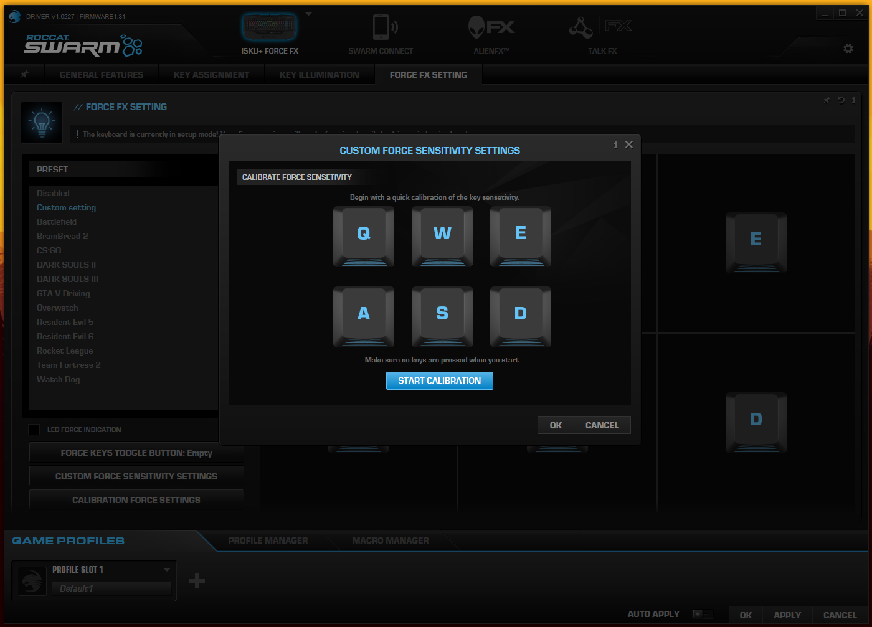Click the info icon in the calibration dialog
872x627 pixels.
615,144
